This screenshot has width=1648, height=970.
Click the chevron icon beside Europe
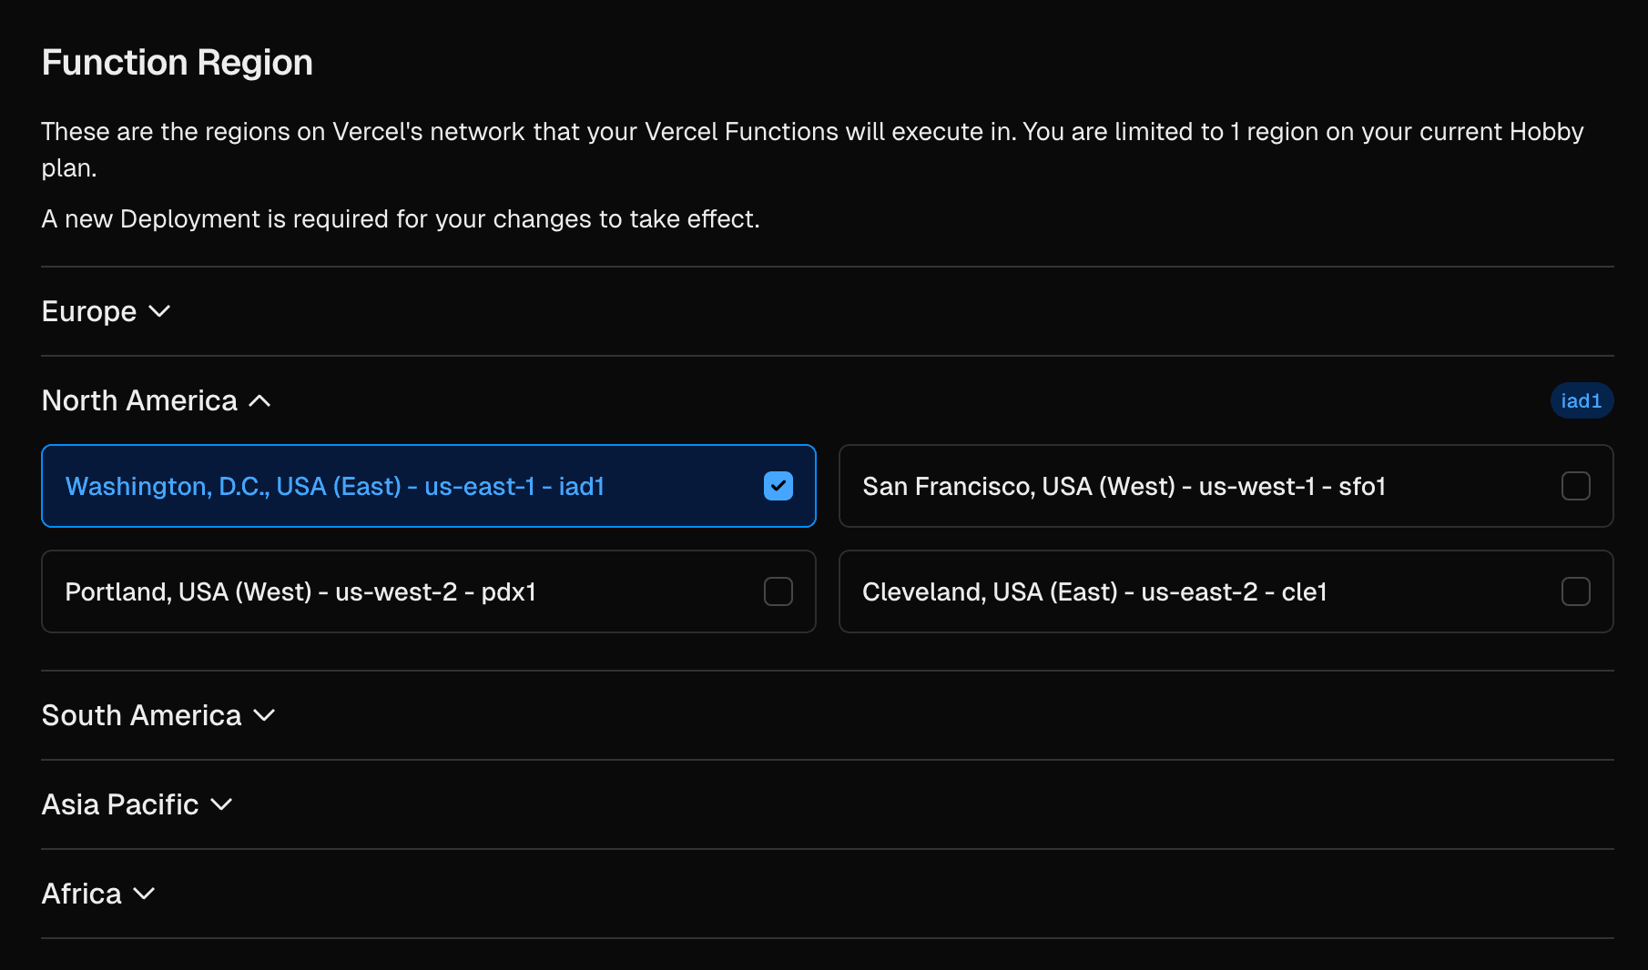159,312
